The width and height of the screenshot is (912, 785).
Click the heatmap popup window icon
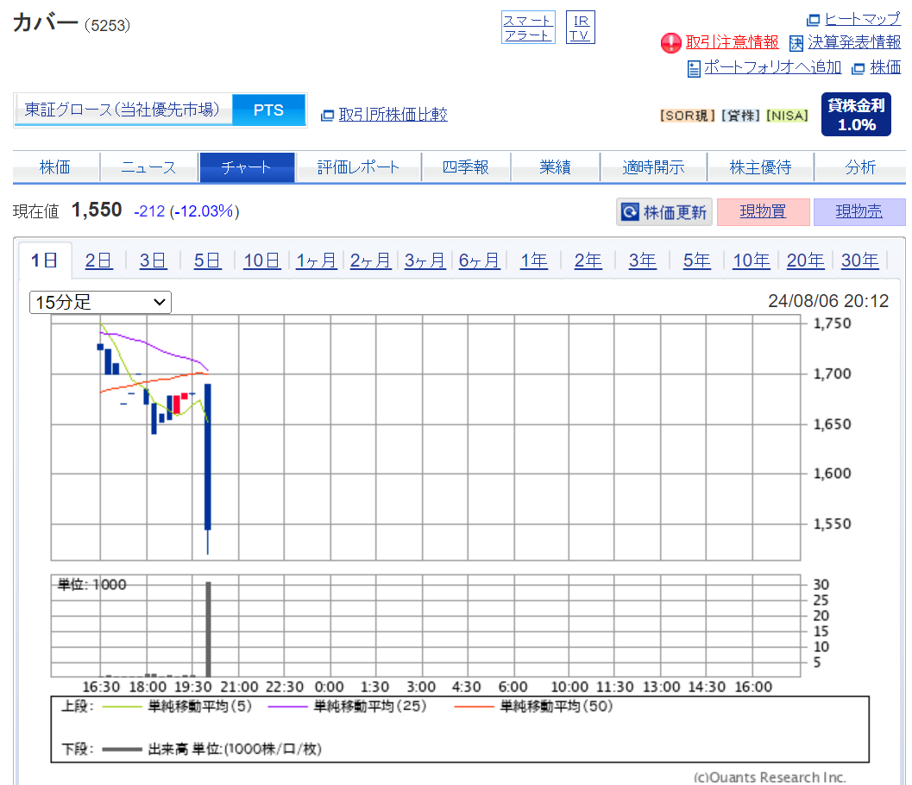point(813,21)
